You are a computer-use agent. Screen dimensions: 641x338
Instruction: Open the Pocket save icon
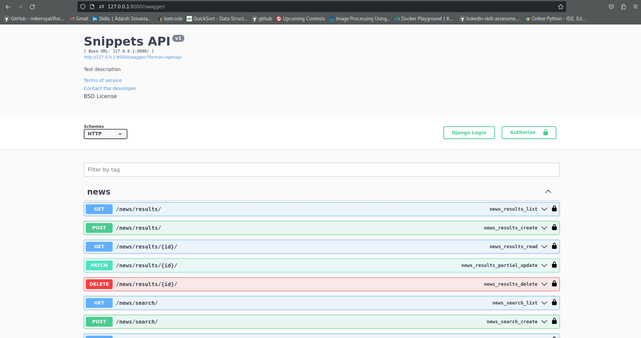[x=611, y=7]
